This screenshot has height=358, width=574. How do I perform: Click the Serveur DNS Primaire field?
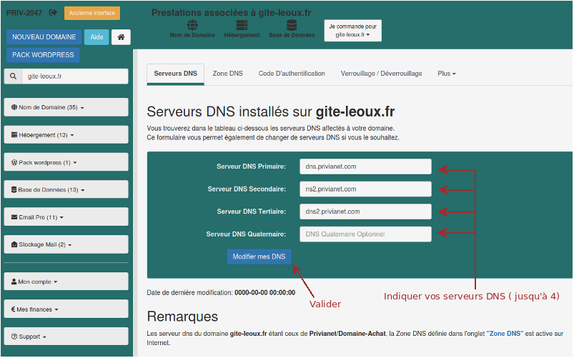point(365,166)
